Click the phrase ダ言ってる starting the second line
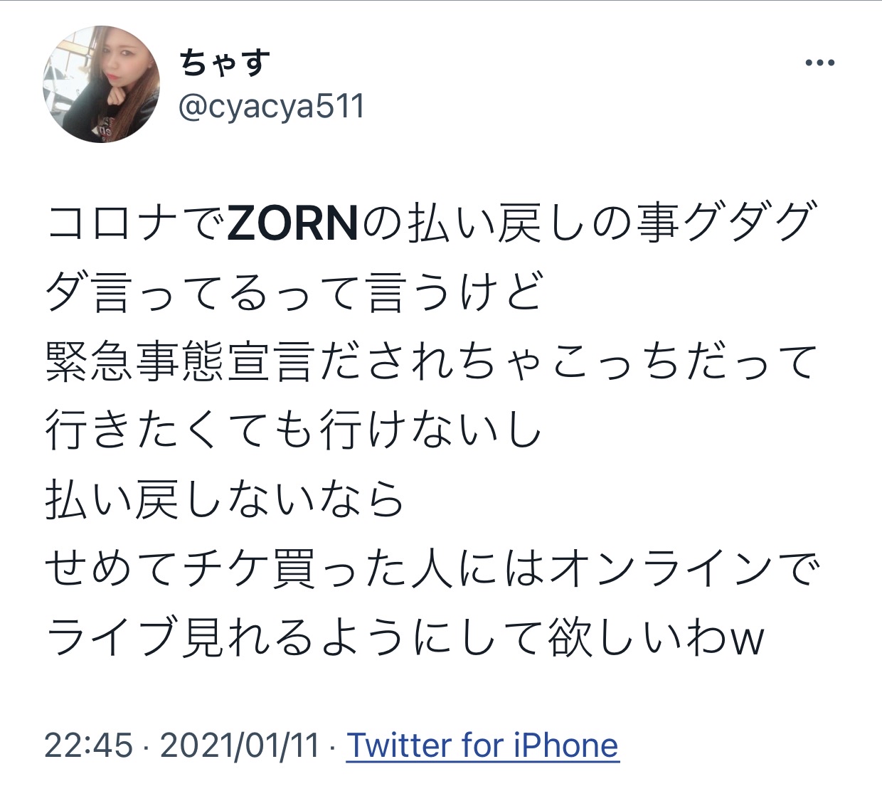The image size is (882, 791). tap(158, 293)
